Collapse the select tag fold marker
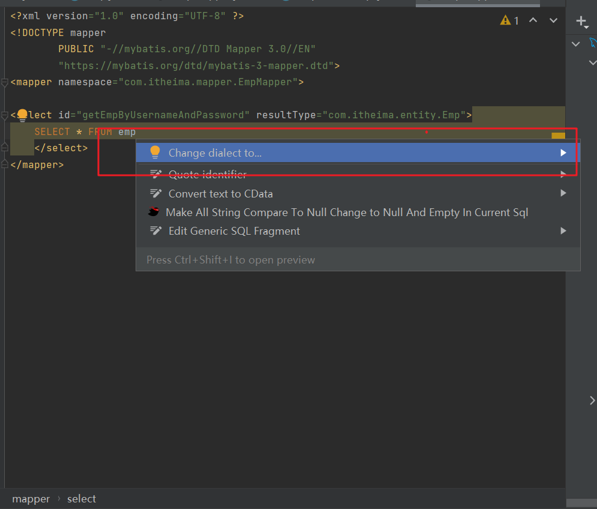This screenshot has height=509, width=597. (x=5, y=115)
